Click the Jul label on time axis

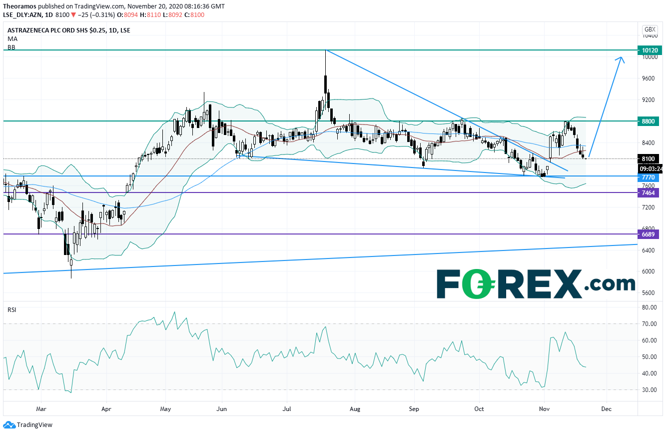[x=287, y=408]
